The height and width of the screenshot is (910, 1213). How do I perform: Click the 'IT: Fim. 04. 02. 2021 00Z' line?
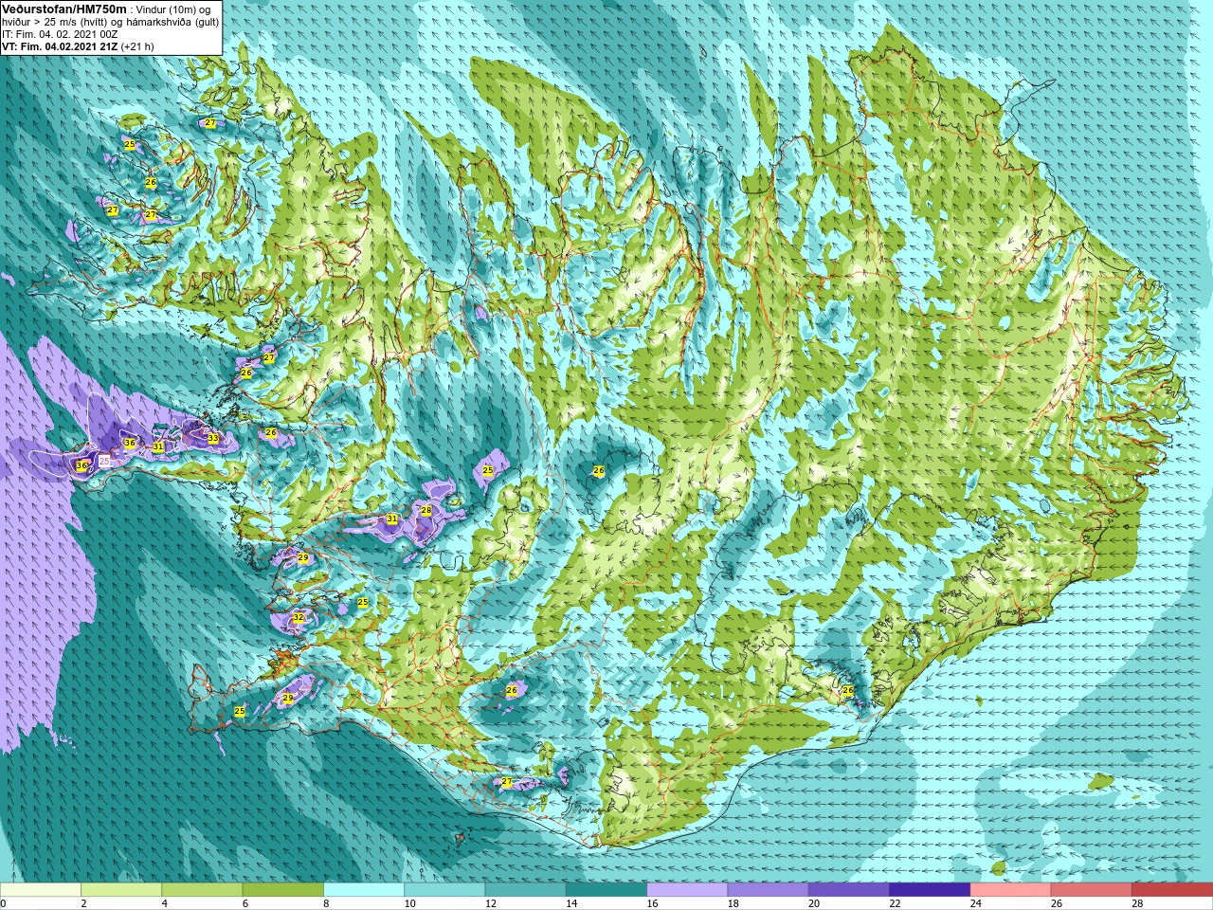(60, 34)
